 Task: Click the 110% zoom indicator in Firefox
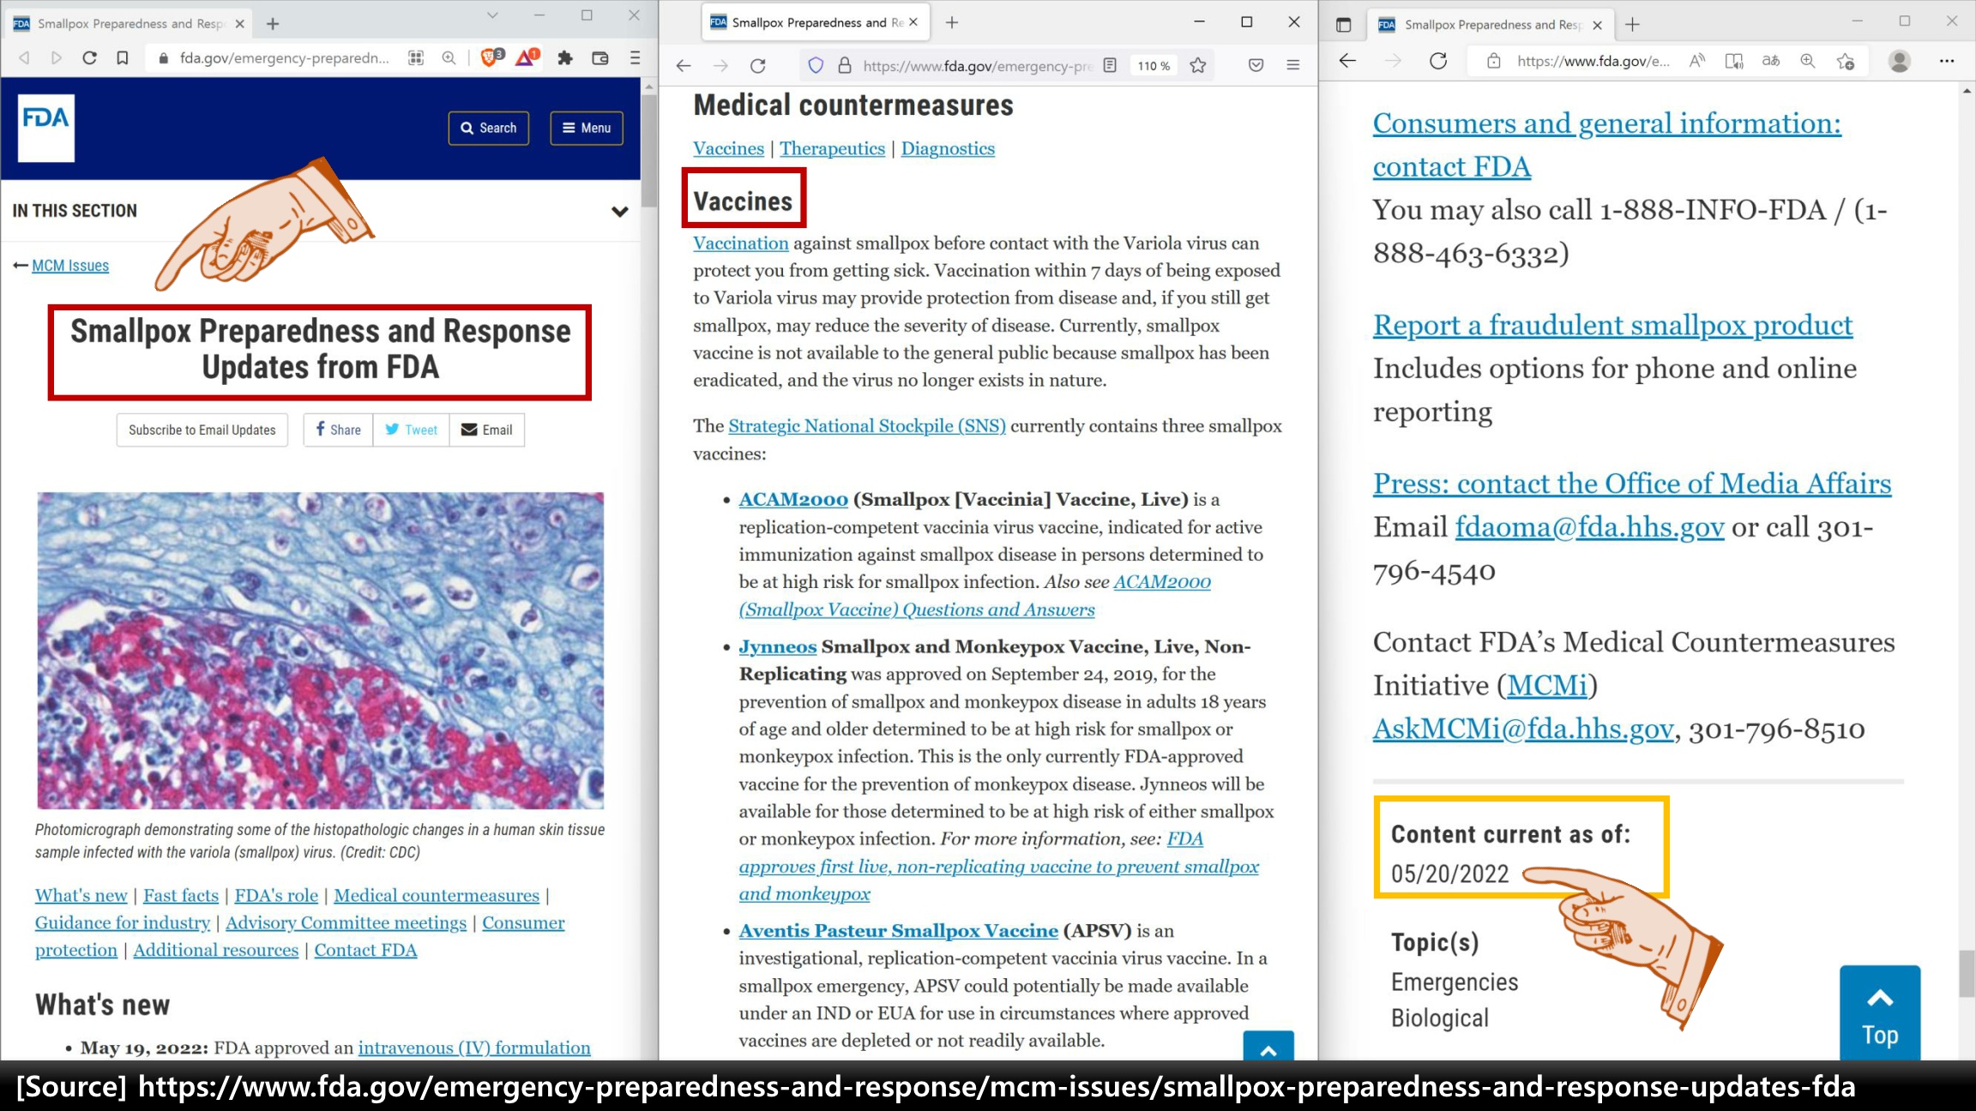[1154, 66]
